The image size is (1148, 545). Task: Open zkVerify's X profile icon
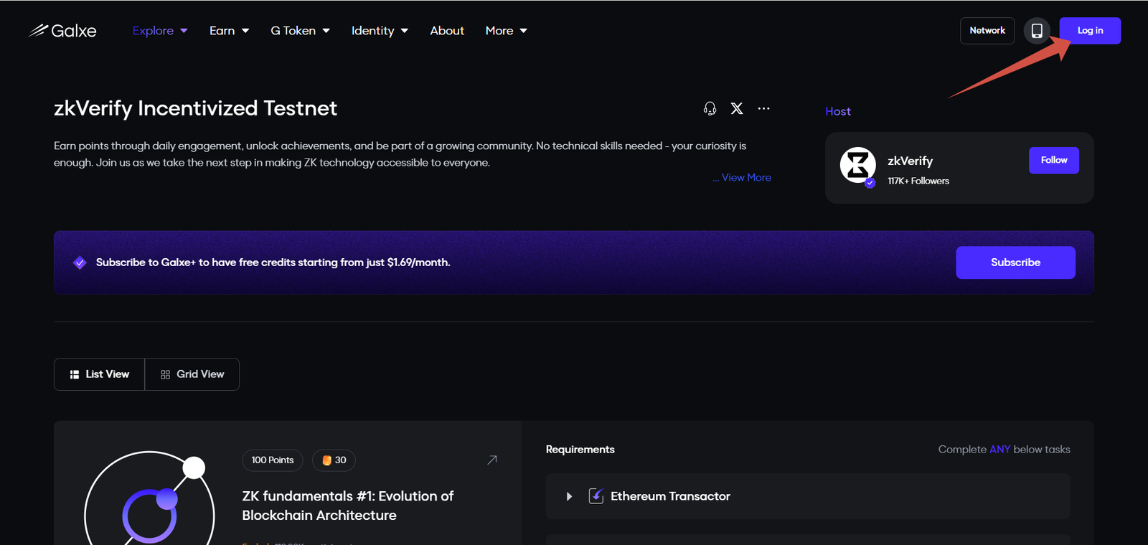[737, 108]
